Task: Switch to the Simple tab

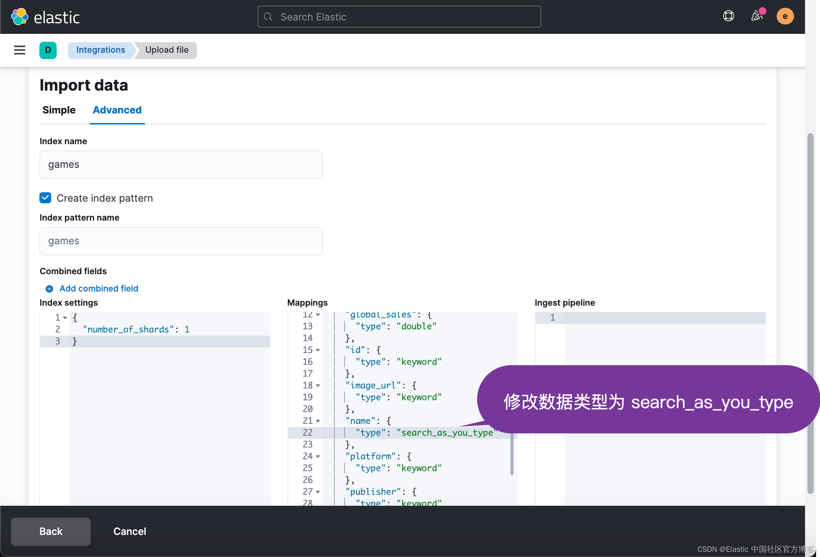Action: (59, 110)
